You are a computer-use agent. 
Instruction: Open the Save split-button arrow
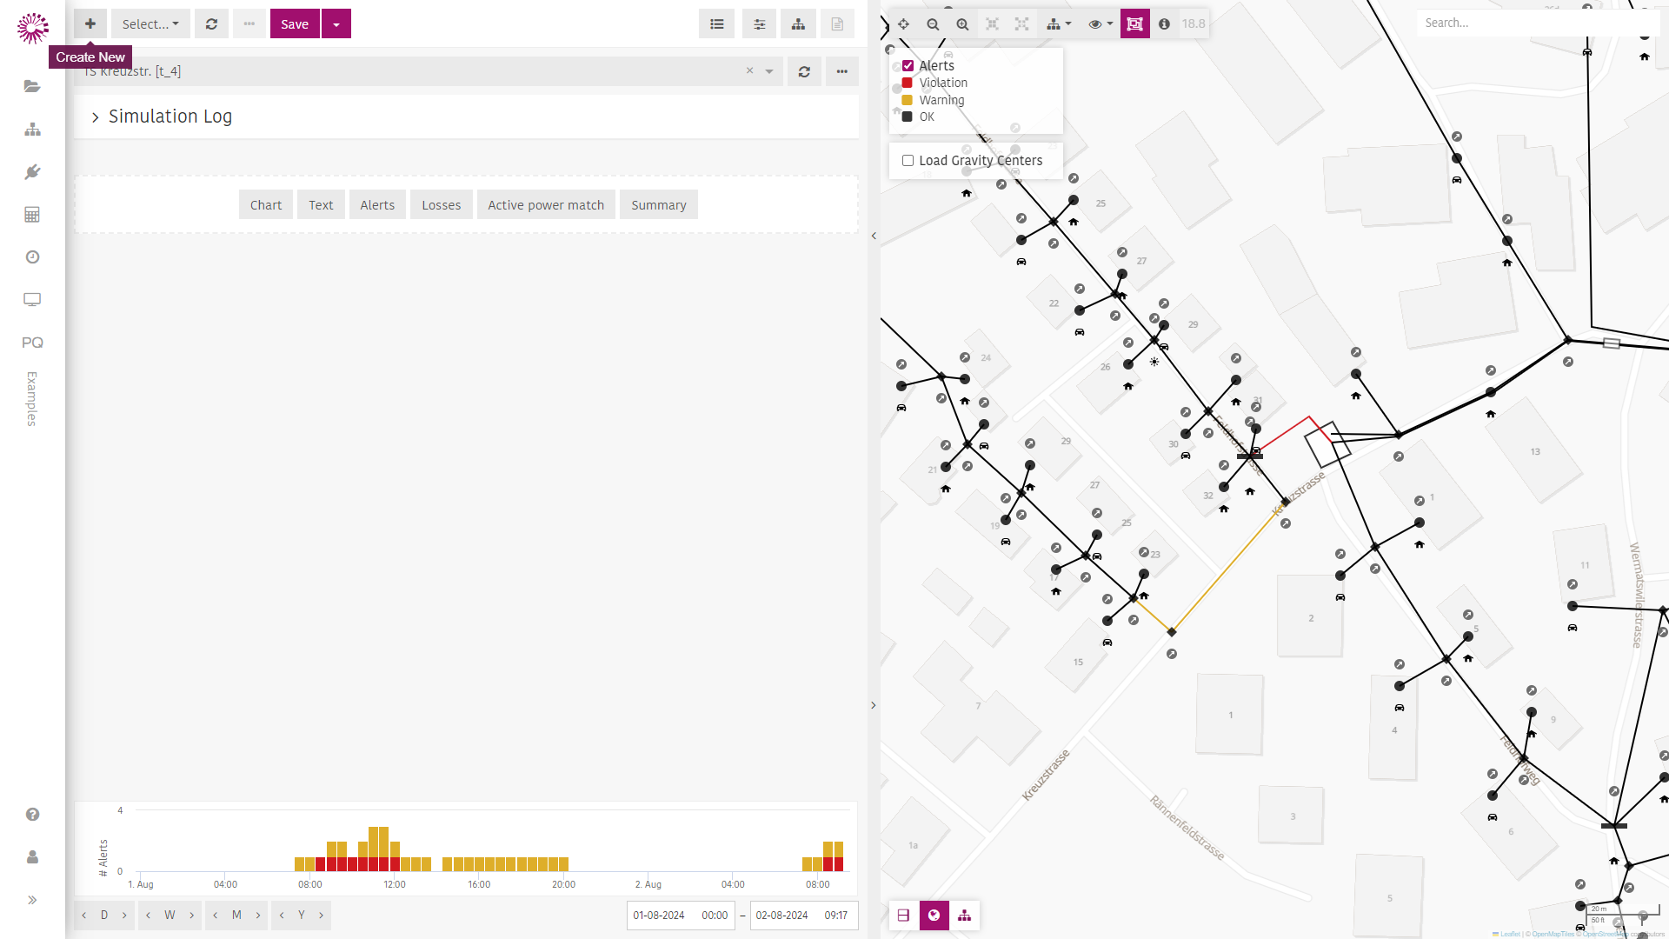coord(336,24)
